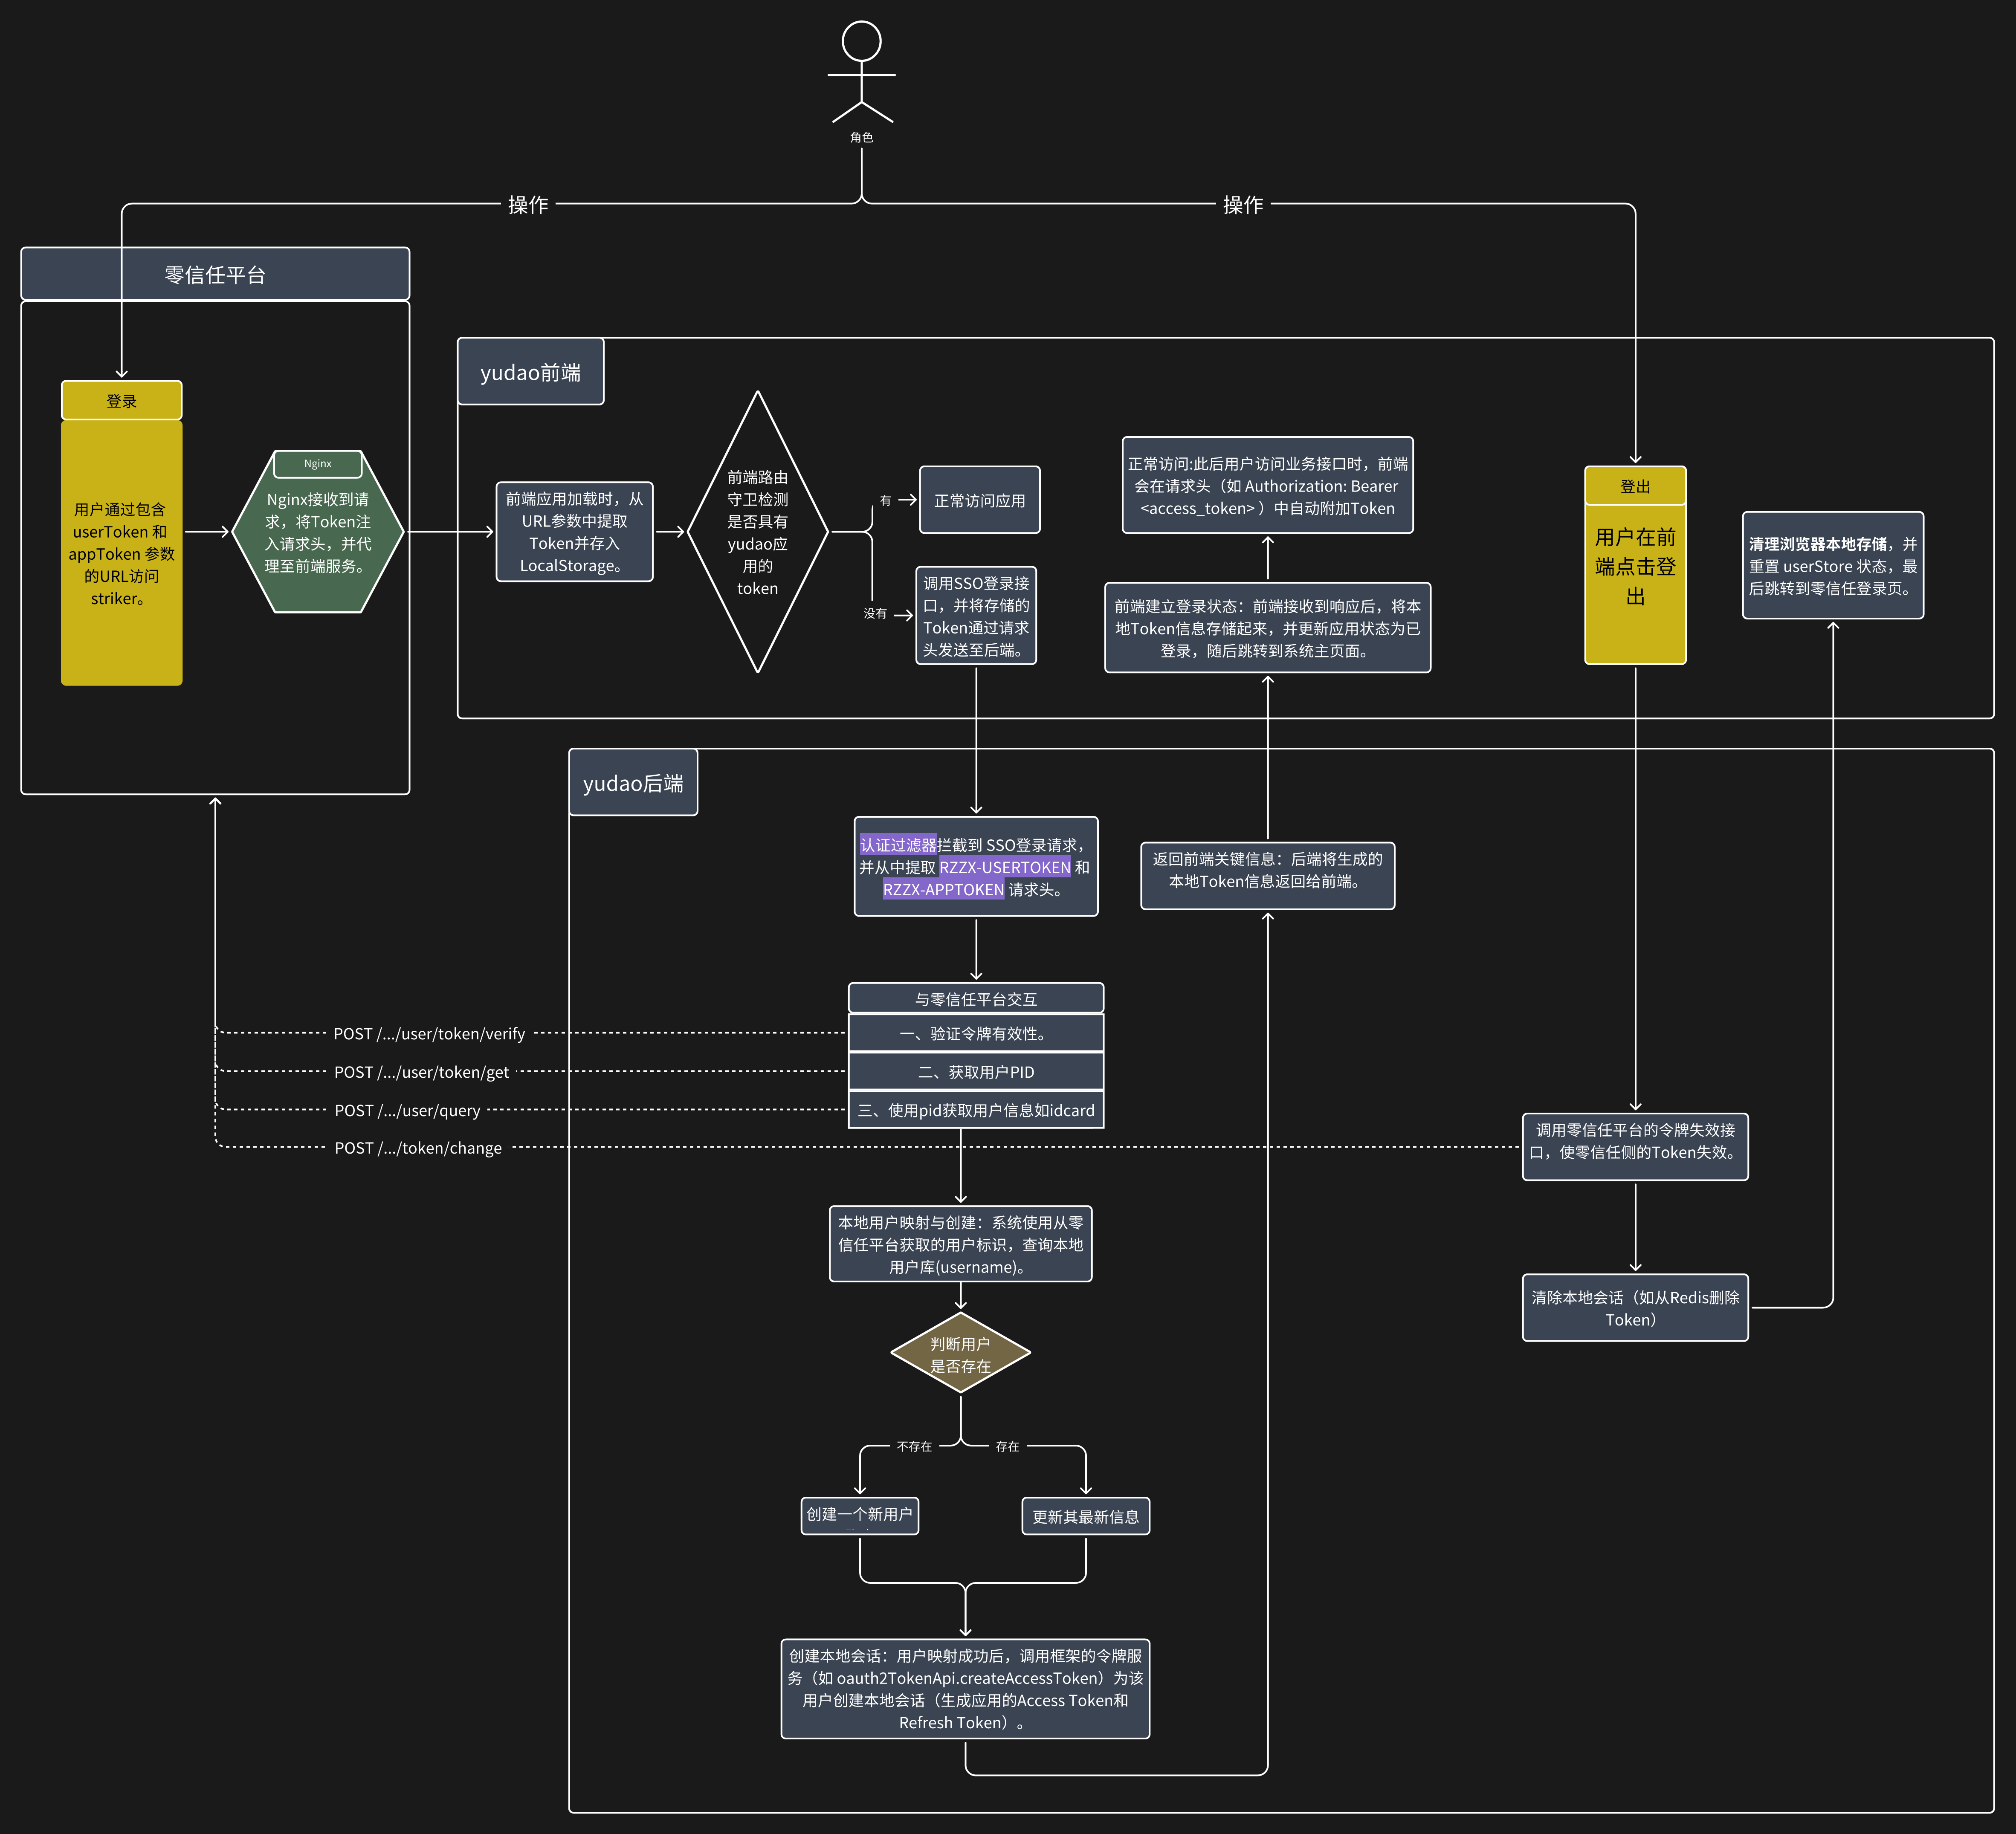This screenshot has width=2016, height=1834.
Task: Select the '创建一个新用户' node
Action: (859, 1515)
